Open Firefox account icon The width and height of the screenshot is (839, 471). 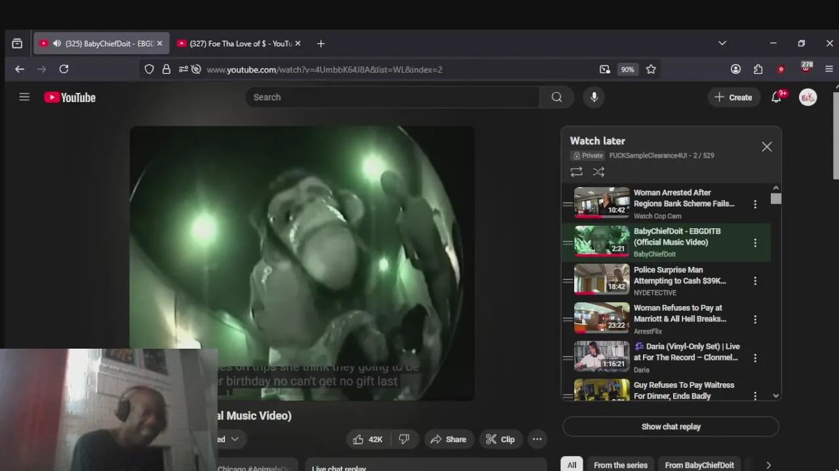pyautogui.click(x=735, y=69)
